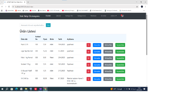Image resolution: width=177 pixels, height=99 pixels.
Task: Open the Kategoriler2 nav item
Action: [x=82, y=16]
